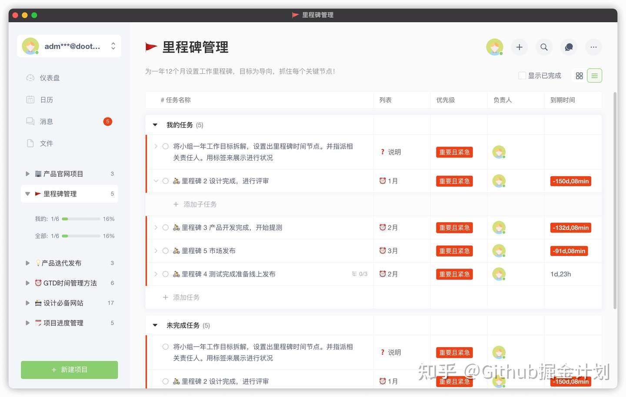The width and height of the screenshot is (626, 397).
Task: Click assignee avatar on 里程碑 5 市场发布 row
Action: [499, 251]
